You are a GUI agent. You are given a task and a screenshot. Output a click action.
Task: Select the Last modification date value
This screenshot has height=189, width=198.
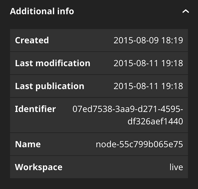click(148, 63)
